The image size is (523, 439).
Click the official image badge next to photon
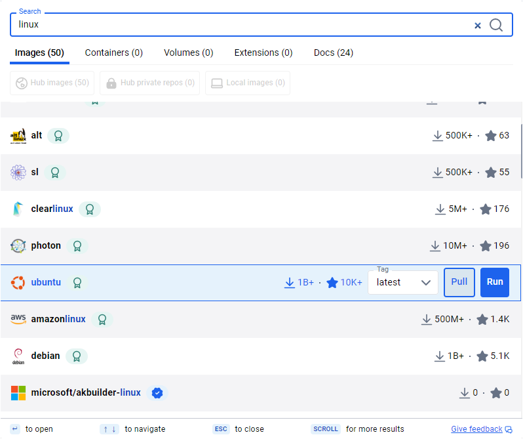pos(77,246)
